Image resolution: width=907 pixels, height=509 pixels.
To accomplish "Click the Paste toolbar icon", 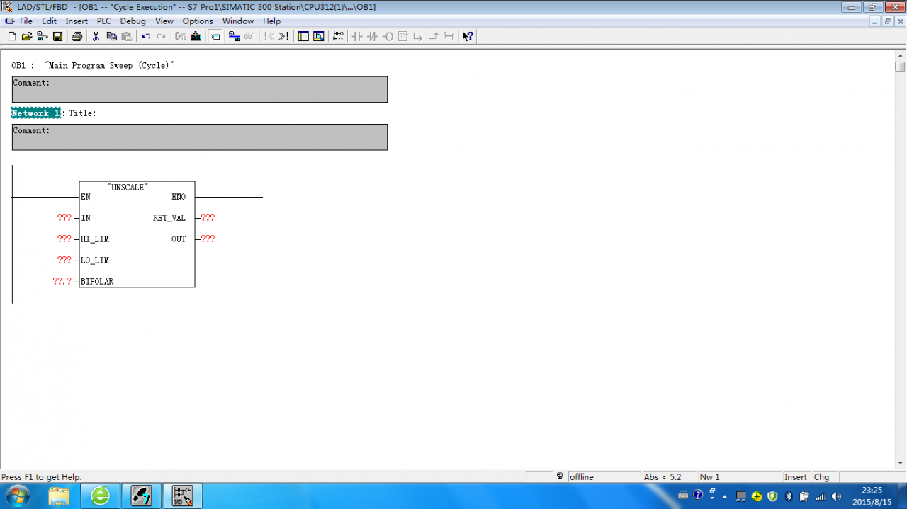I will [127, 36].
